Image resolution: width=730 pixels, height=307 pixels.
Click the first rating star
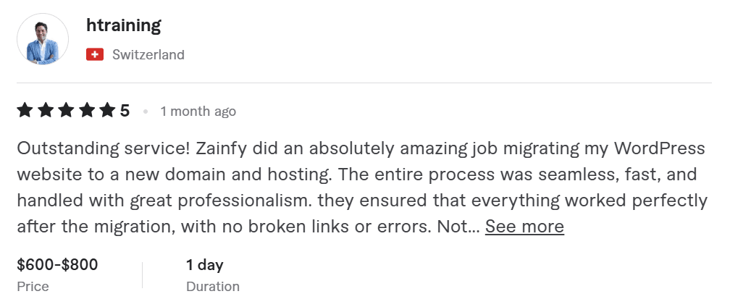(25, 111)
